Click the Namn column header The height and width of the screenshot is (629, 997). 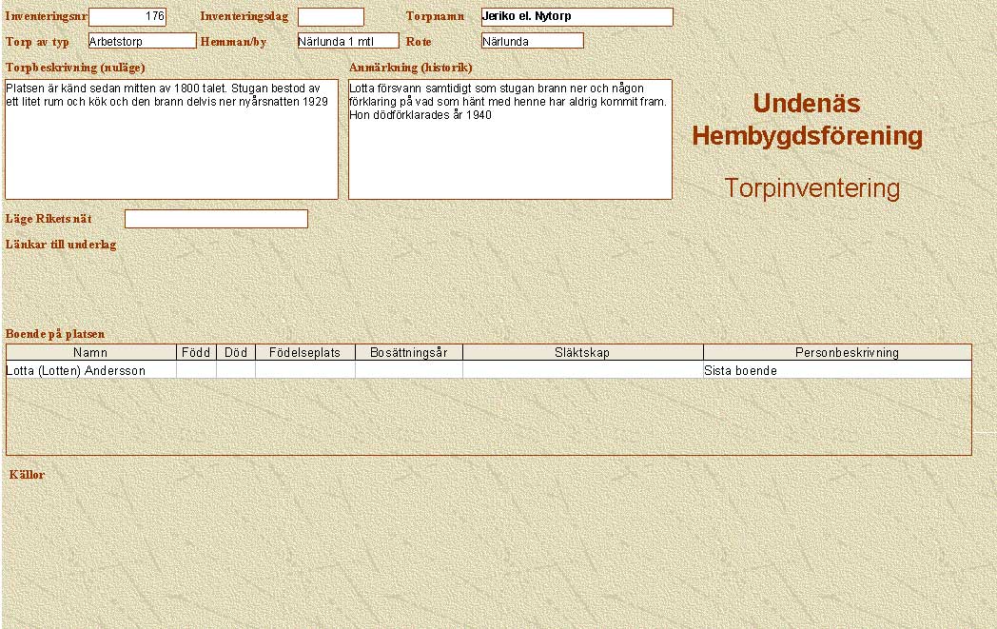[91, 353]
